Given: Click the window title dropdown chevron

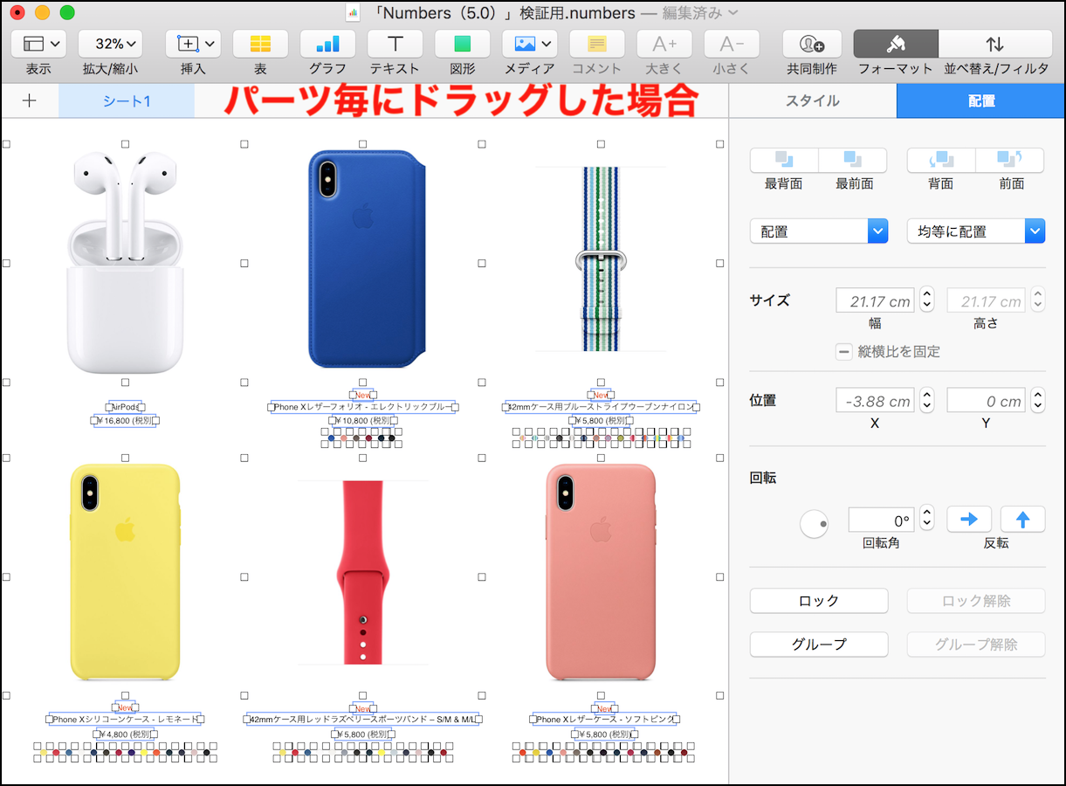Looking at the screenshot, I should [x=732, y=12].
